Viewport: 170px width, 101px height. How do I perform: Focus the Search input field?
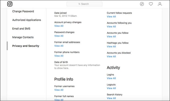84,4
